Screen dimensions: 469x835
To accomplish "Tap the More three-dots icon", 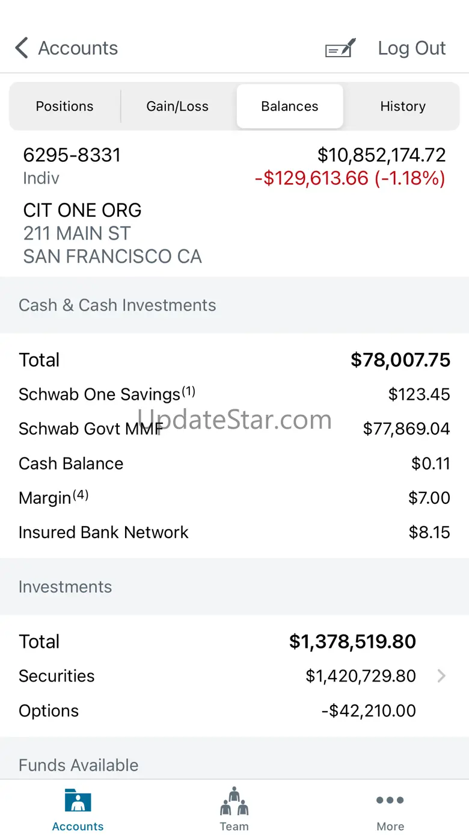I will (x=390, y=801).
